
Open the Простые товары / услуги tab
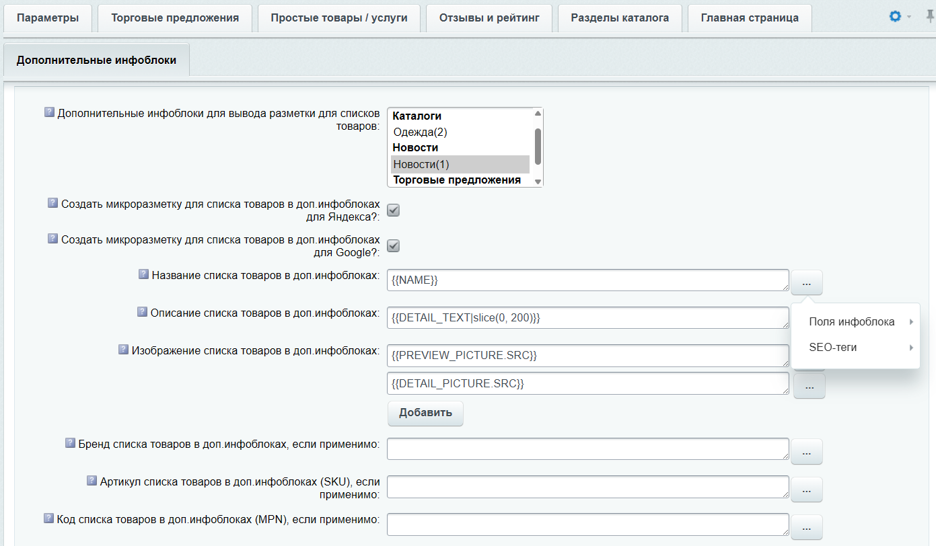pyautogui.click(x=339, y=18)
